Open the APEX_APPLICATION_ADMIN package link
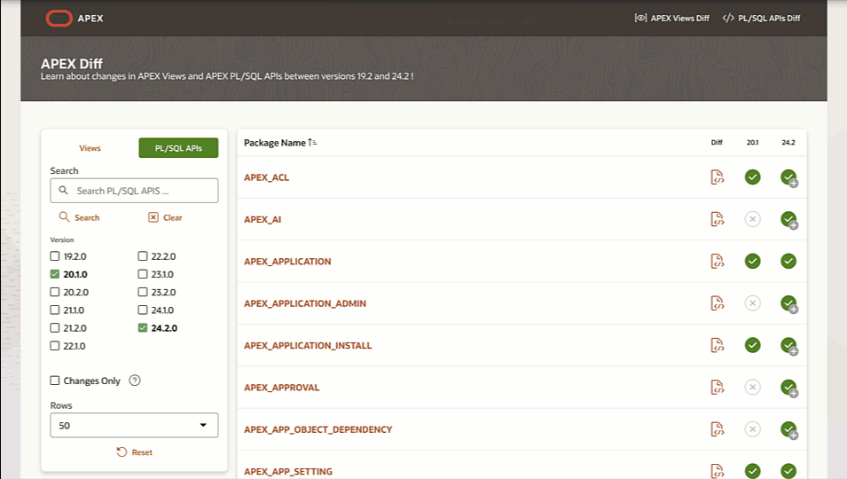 305,303
